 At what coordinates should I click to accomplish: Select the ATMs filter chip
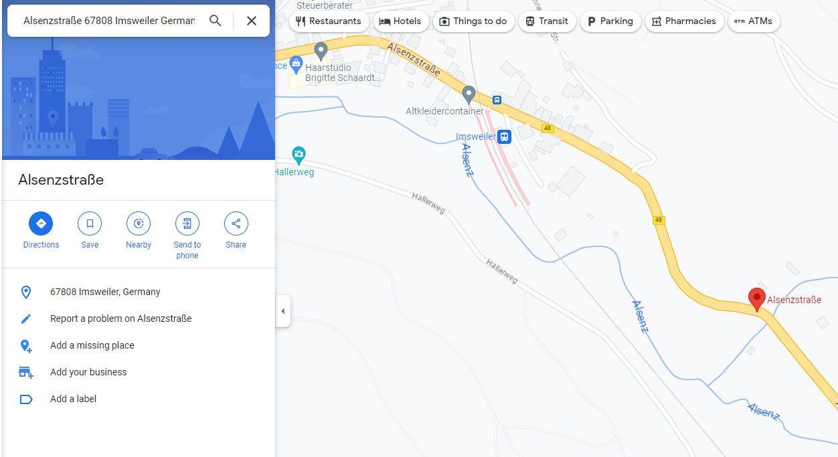[754, 21]
